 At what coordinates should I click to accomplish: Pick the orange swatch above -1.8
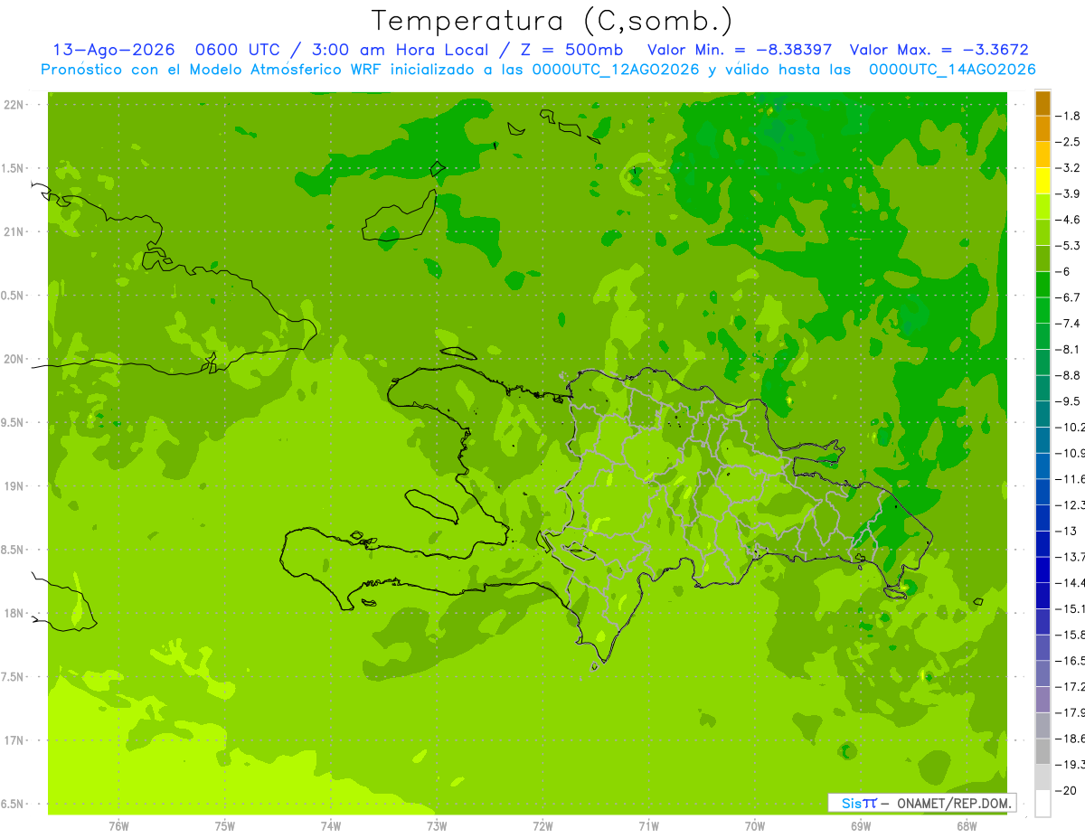(x=1043, y=103)
